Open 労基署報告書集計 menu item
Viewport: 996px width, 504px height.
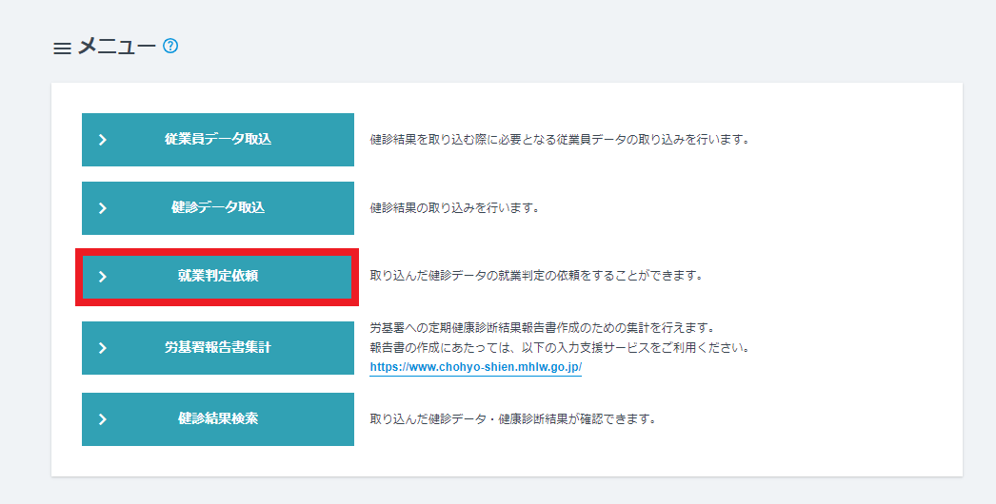pyautogui.click(x=218, y=348)
